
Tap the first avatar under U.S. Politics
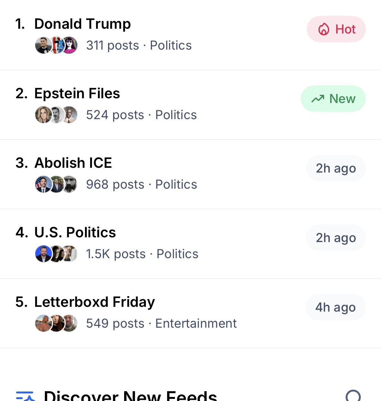tap(43, 254)
